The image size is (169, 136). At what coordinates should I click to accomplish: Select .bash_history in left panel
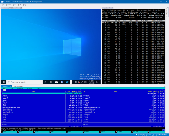(x=42, y=109)
